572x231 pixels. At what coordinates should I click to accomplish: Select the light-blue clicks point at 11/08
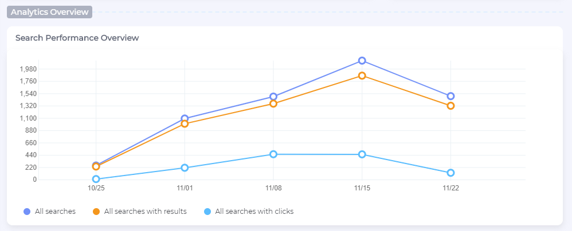(x=273, y=154)
